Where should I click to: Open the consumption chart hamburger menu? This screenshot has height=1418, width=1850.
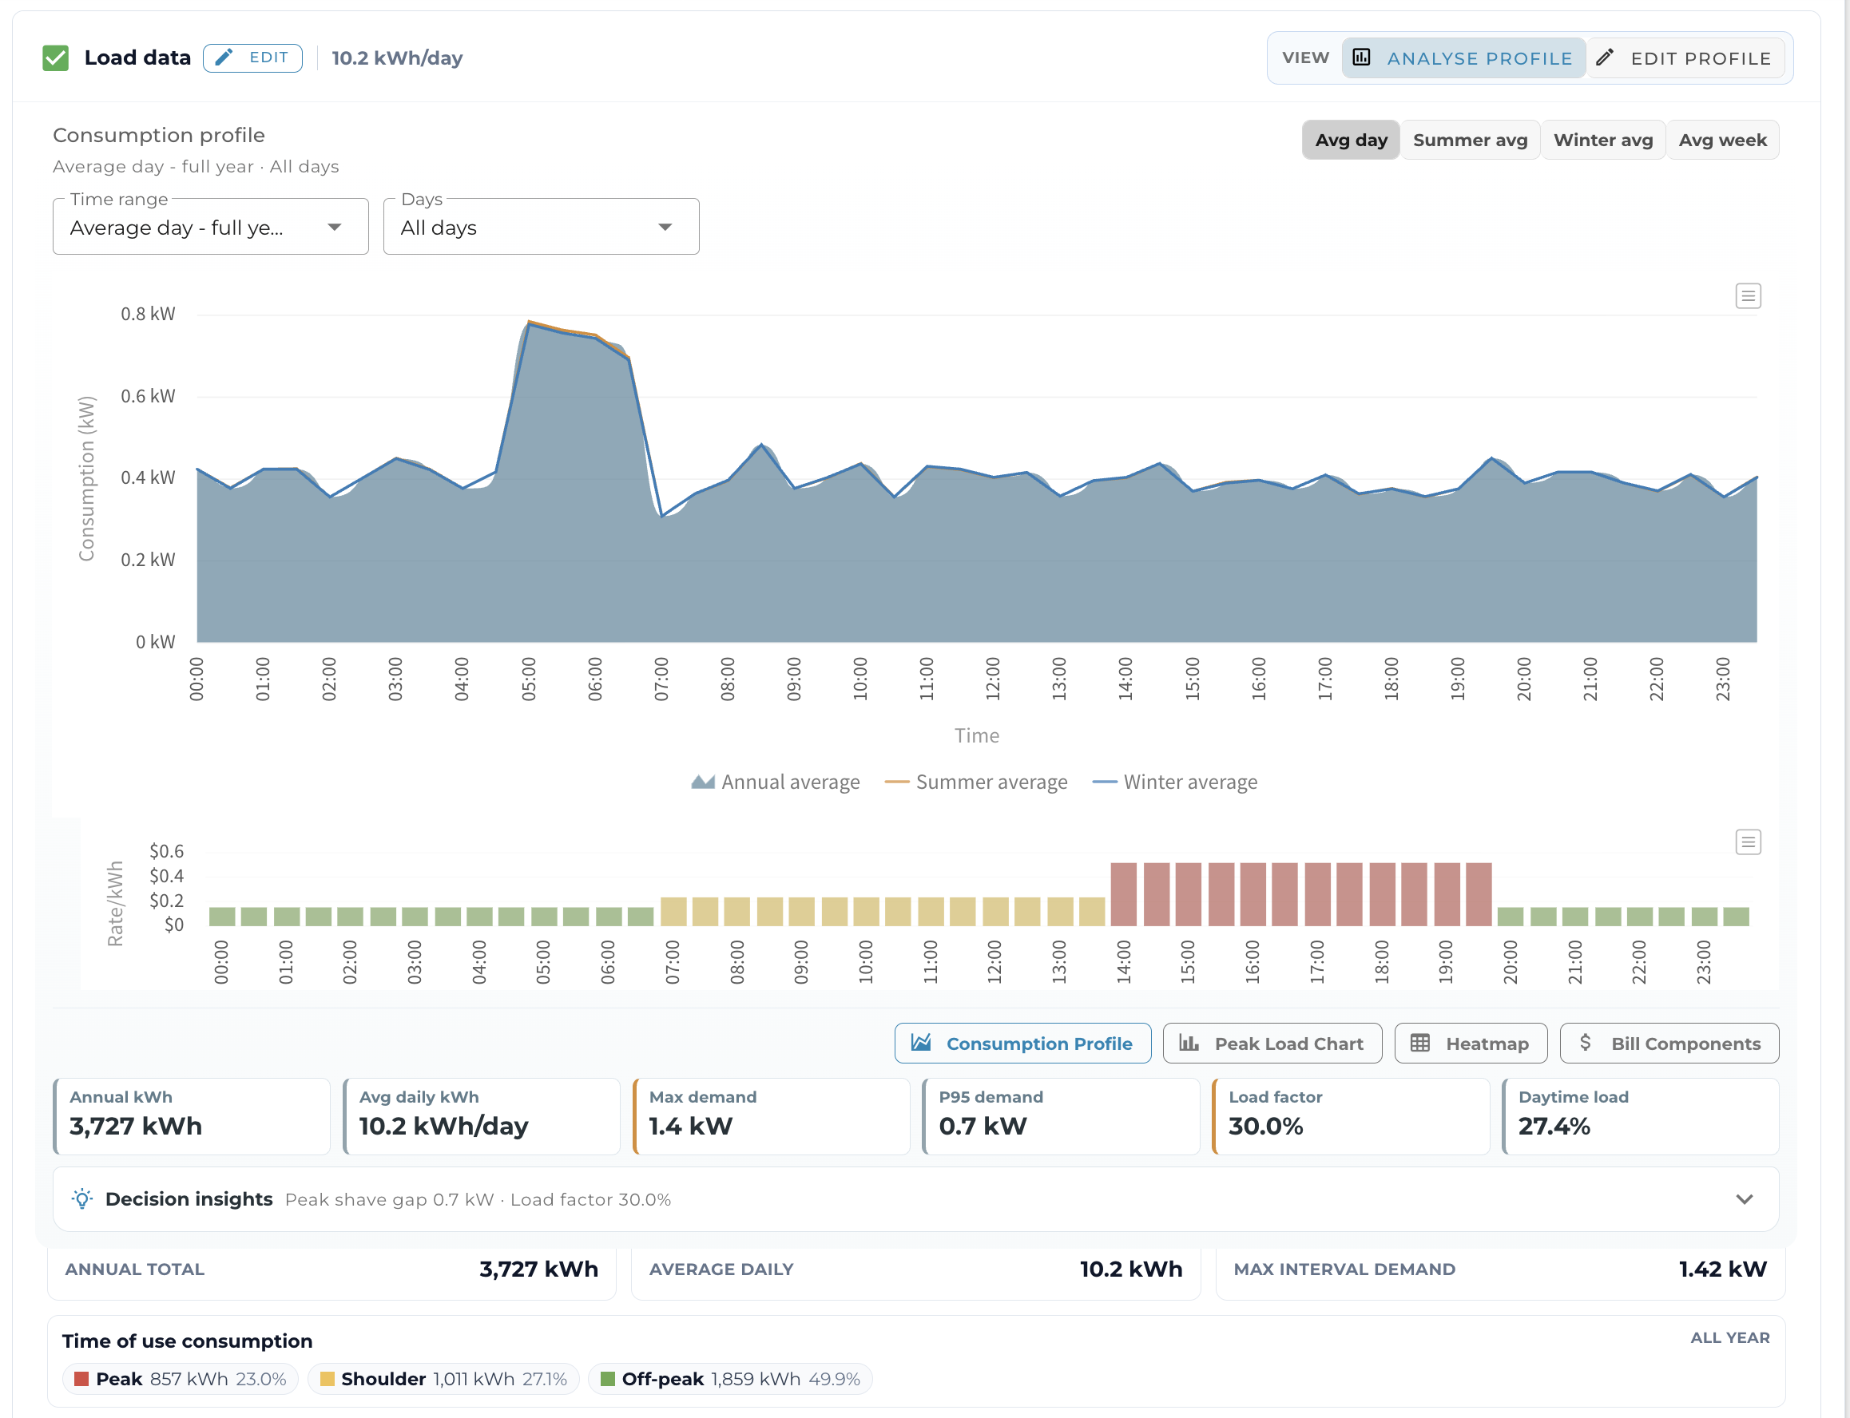click(x=1748, y=296)
